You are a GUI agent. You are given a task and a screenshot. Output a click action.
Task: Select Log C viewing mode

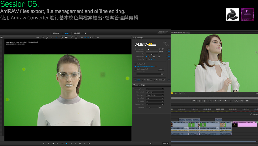pos(81,37)
